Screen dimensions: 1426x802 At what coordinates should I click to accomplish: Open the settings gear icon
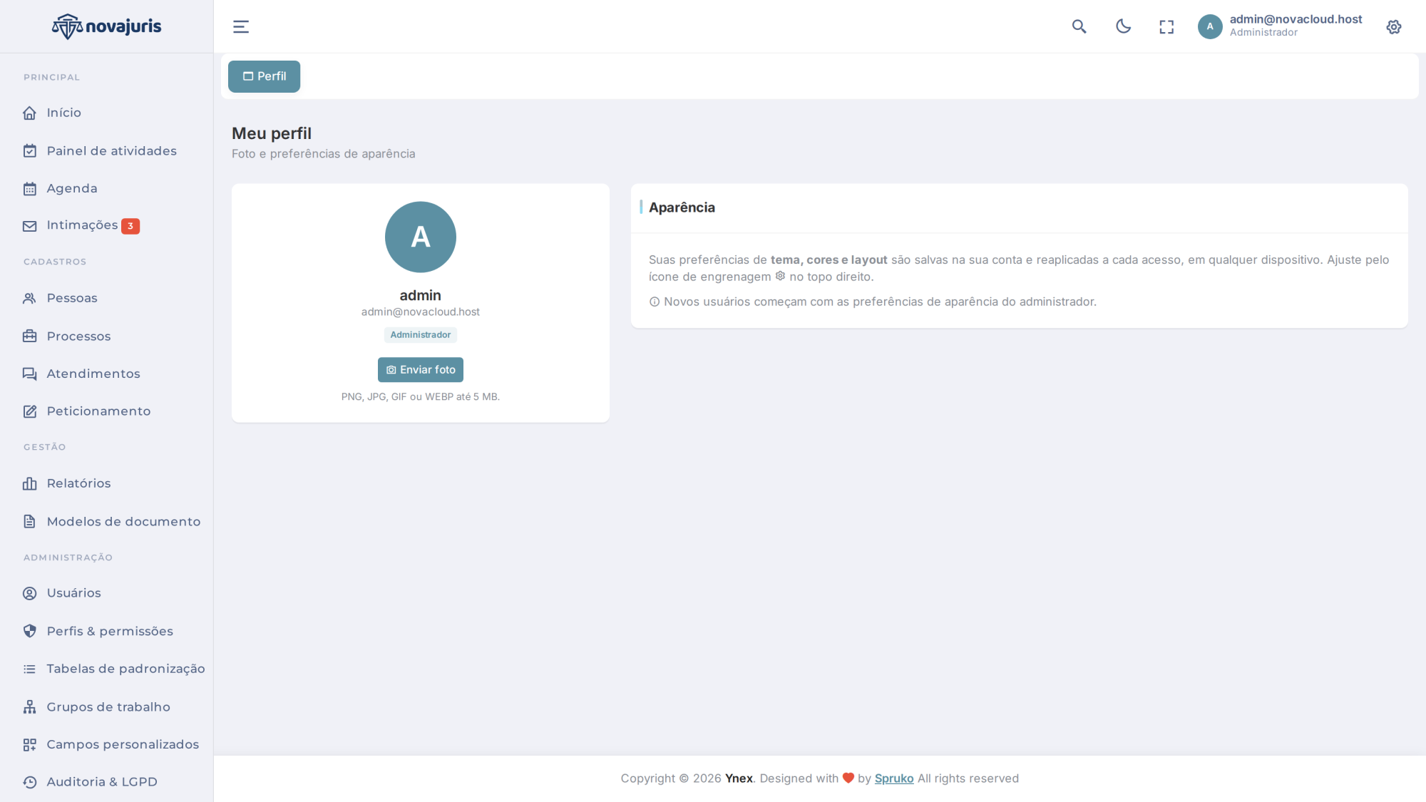coord(1394,27)
